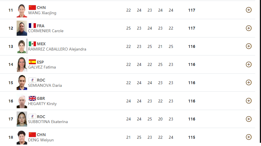Click CORMENIER Carole's athlete photo
Screen dimensions: 261x146
[x=22, y=28]
